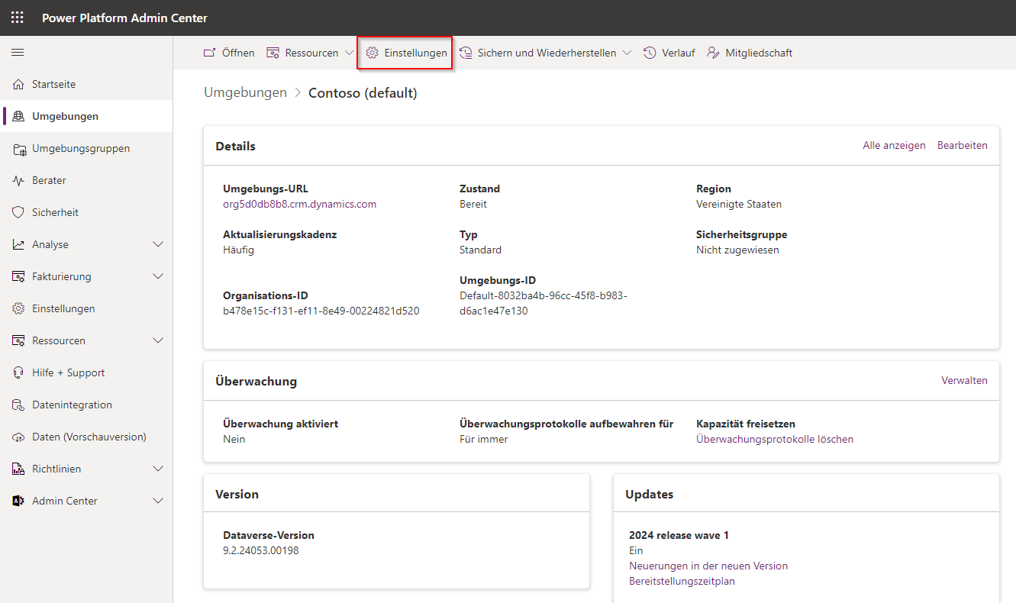Click the Admin Center icon in the sidebar
This screenshot has width=1016, height=603.
click(x=18, y=501)
